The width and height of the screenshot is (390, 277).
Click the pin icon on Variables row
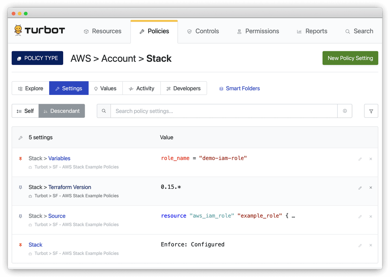click(x=20, y=159)
